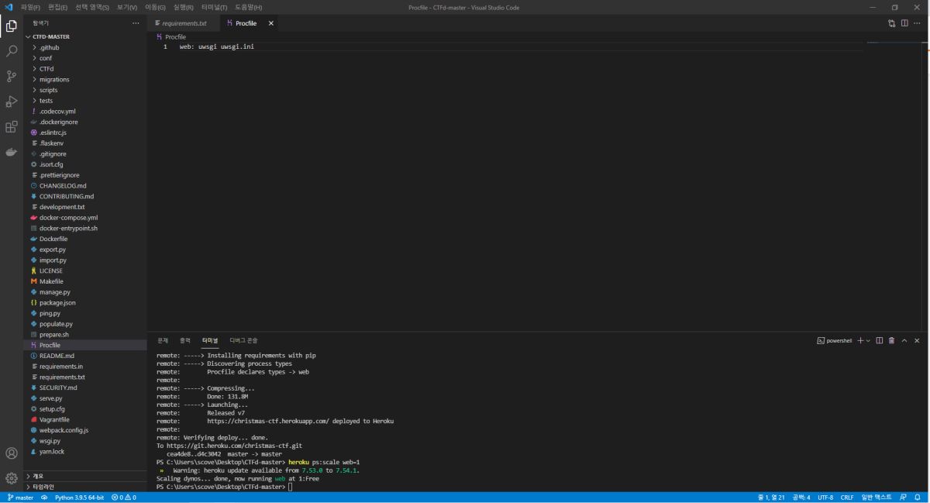This screenshot has width=930, height=503.
Task: Close the Procfile editor tab
Action: click(270, 23)
